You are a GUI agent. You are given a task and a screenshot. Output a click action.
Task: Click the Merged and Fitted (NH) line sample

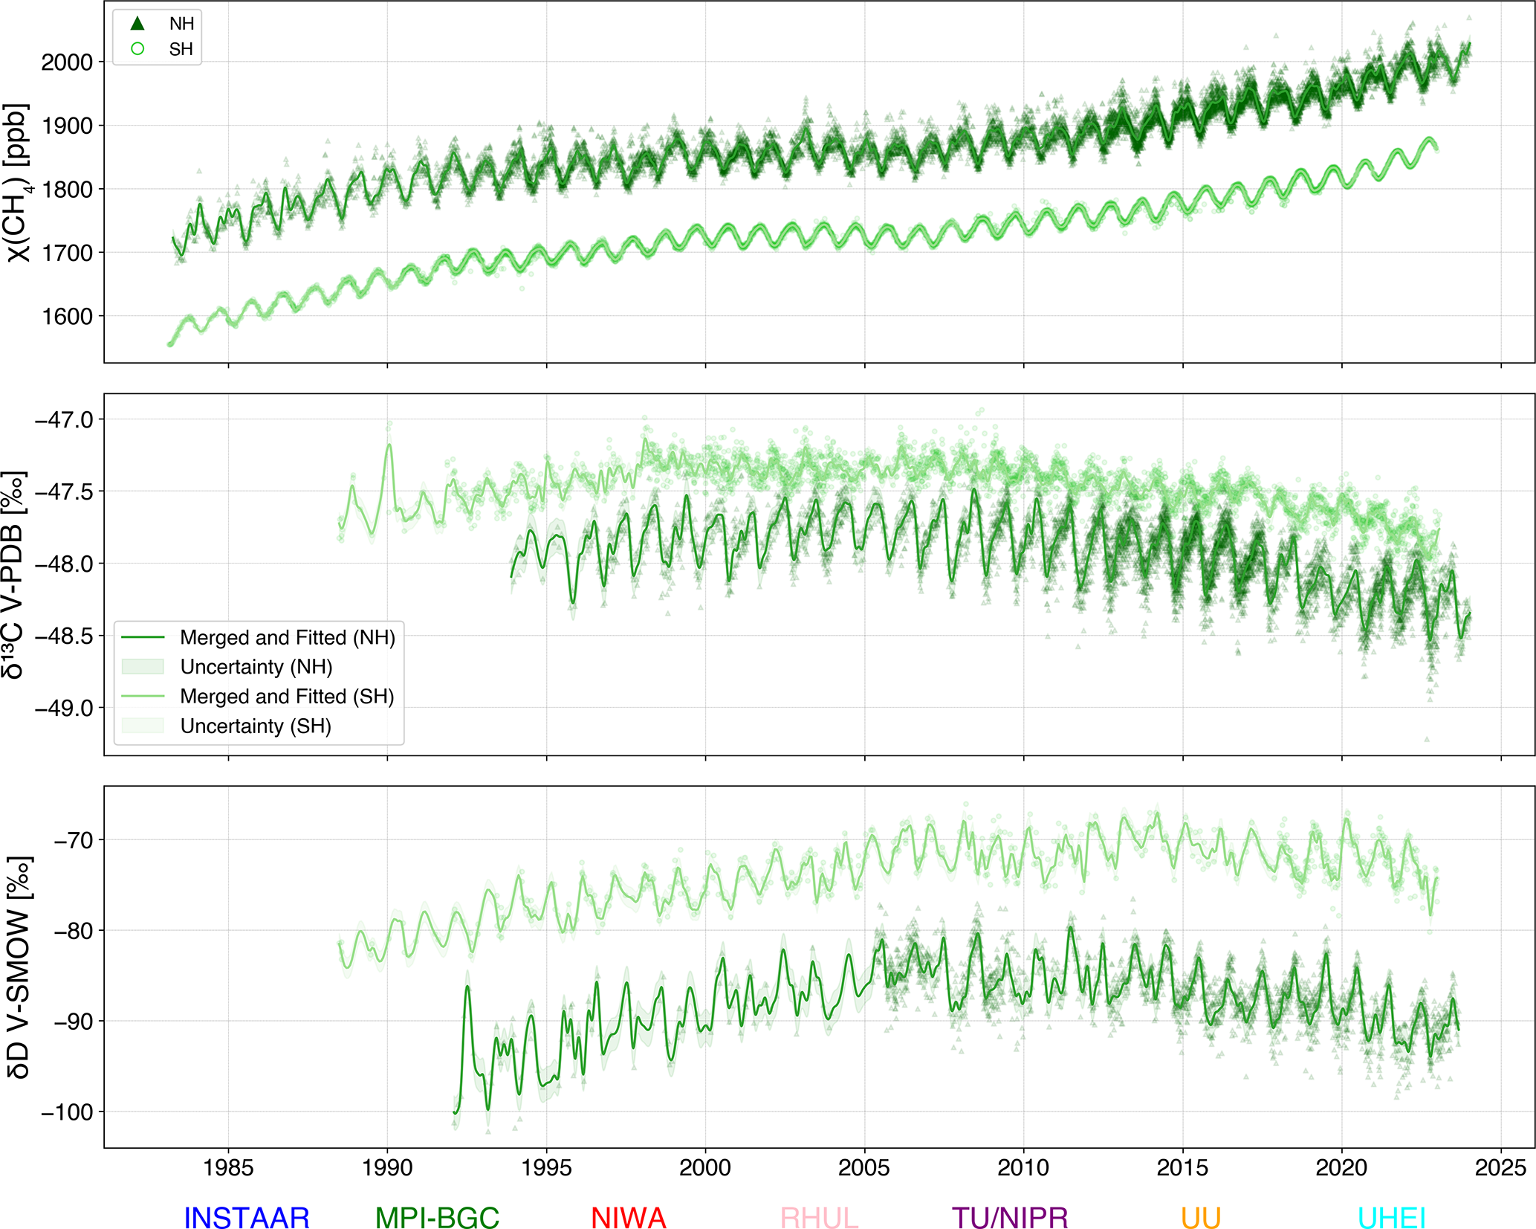coord(143,637)
